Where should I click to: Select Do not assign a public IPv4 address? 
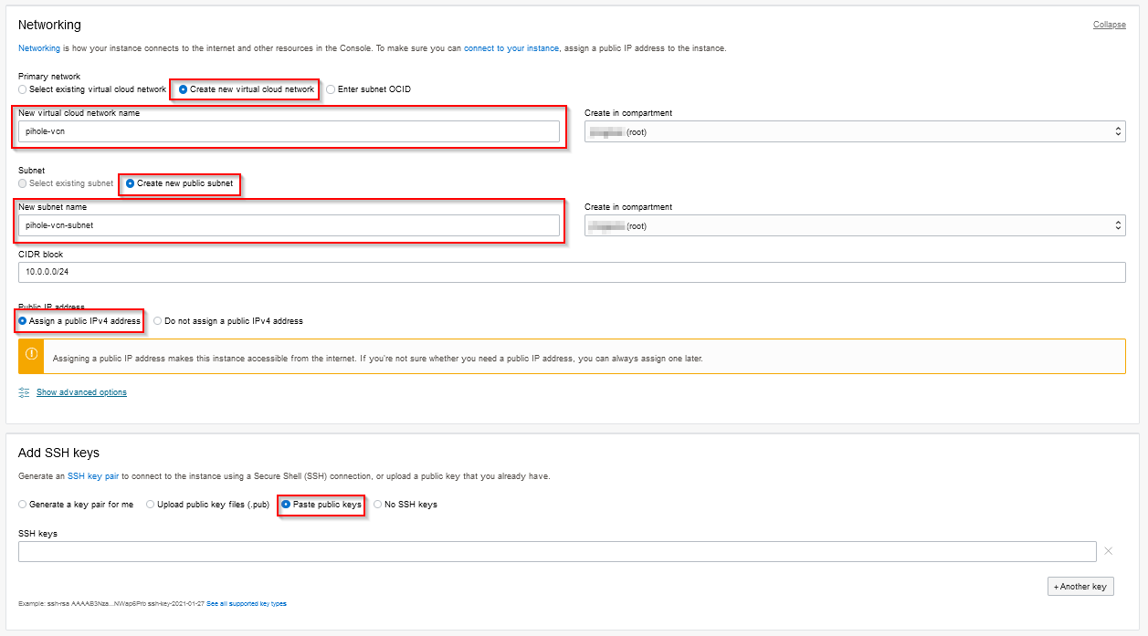[x=157, y=320]
